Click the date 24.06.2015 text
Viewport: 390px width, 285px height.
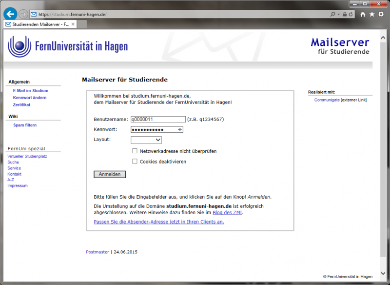[x=125, y=252]
